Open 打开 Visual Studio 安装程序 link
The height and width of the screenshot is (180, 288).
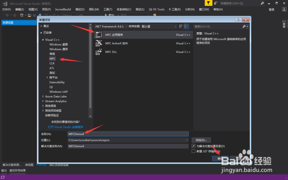click(66, 127)
